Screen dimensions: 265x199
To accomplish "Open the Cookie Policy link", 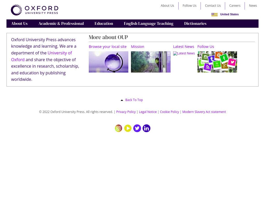I will (x=169, y=112).
